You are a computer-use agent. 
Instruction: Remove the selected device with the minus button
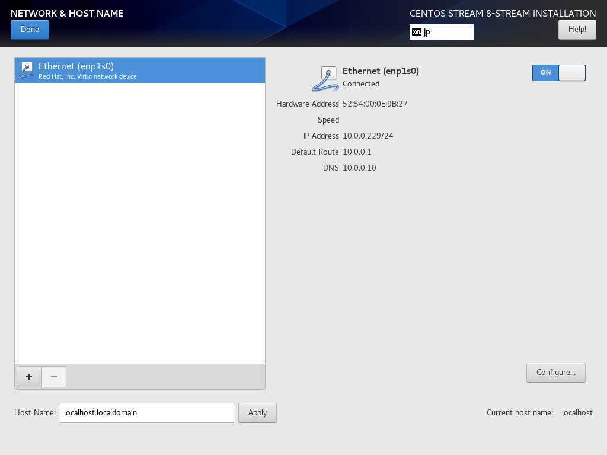pos(54,376)
